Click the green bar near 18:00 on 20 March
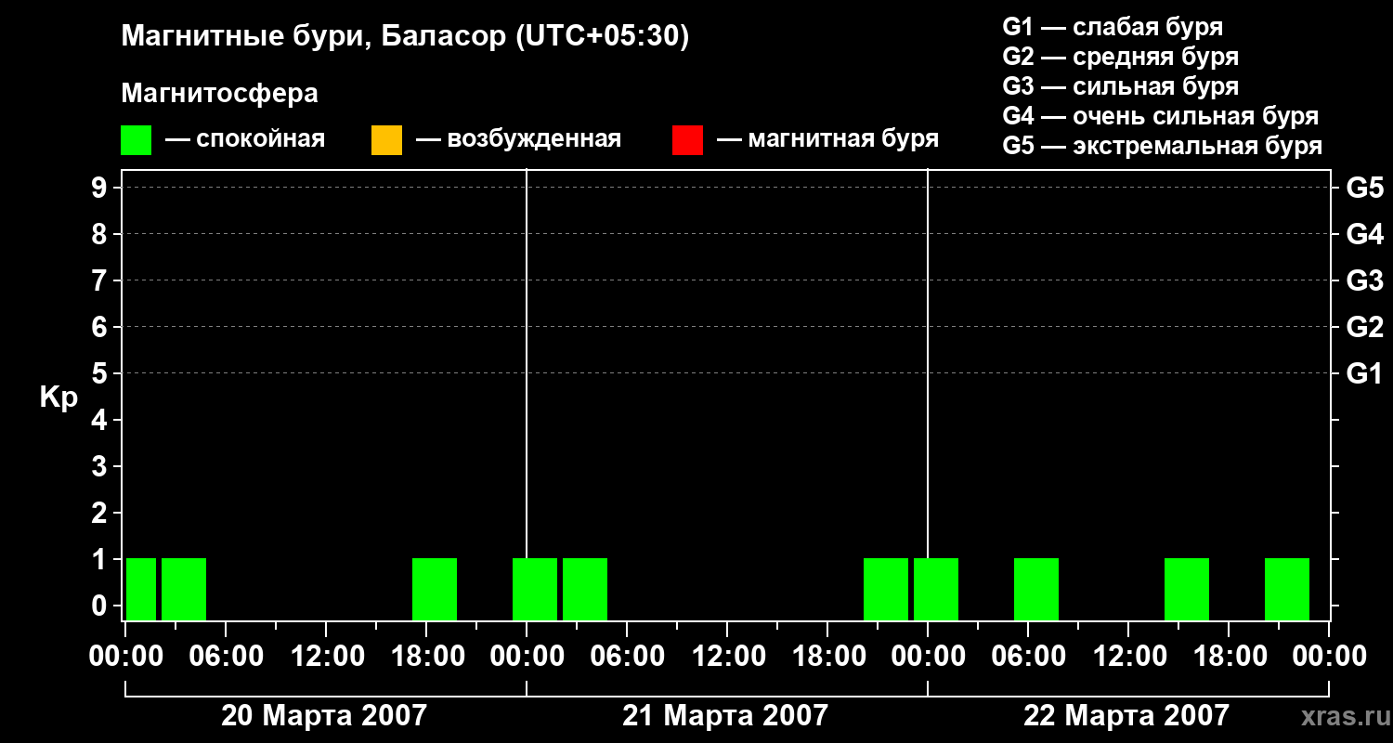 point(435,589)
